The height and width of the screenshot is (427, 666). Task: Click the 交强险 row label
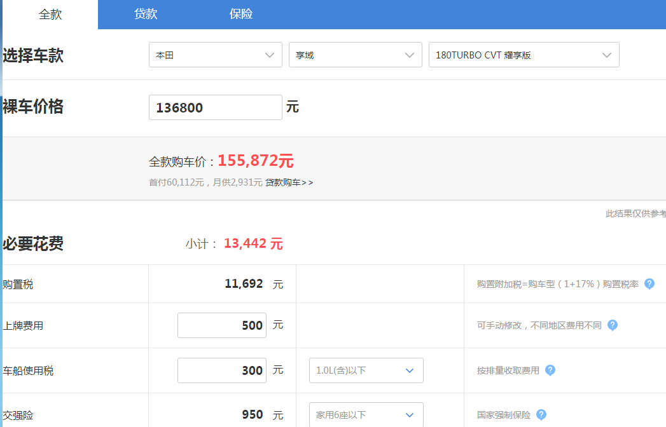tap(18, 416)
